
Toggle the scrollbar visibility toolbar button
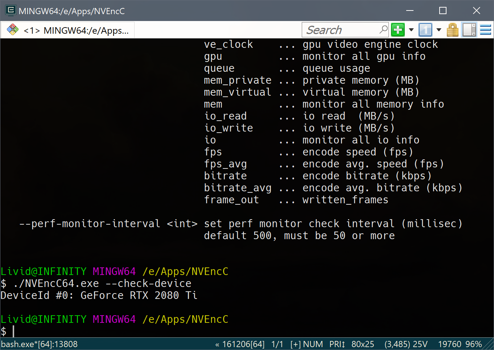(469, 30)
